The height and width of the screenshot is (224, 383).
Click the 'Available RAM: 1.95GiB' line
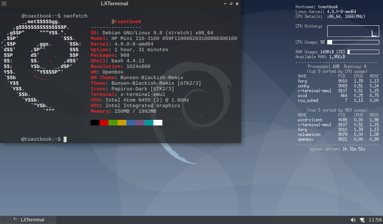(x=320, y=57)
